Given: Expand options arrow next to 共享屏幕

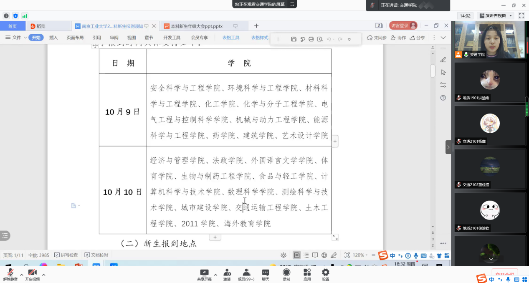Looking at the screenshot, I should click(x=215, y=275).
